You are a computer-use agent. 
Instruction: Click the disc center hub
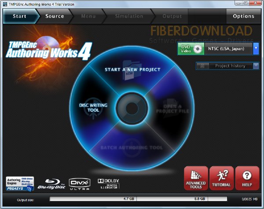tap(132, 108)
